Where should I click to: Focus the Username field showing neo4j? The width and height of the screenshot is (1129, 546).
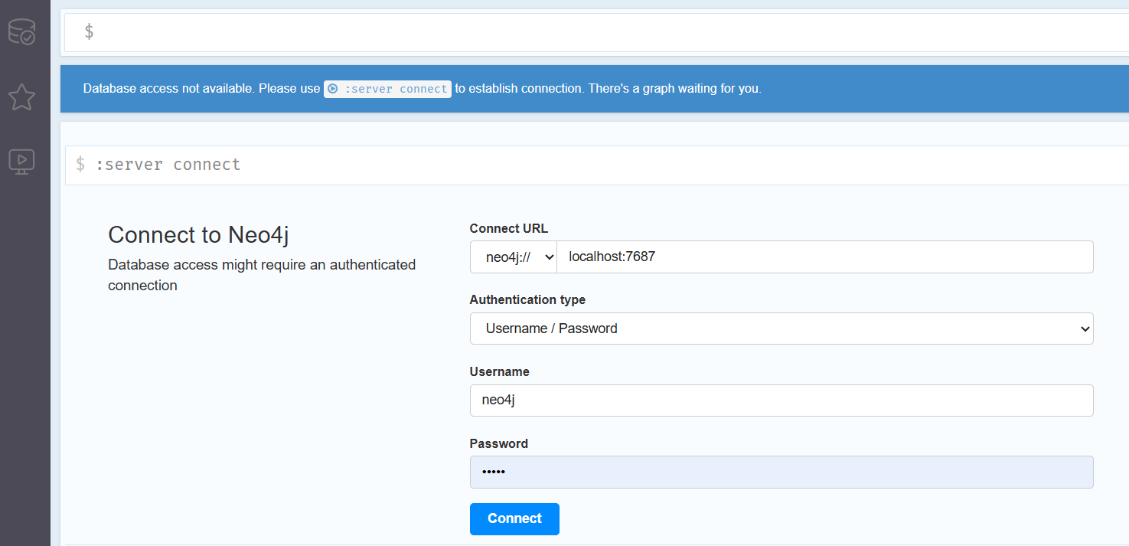[781, 401]
